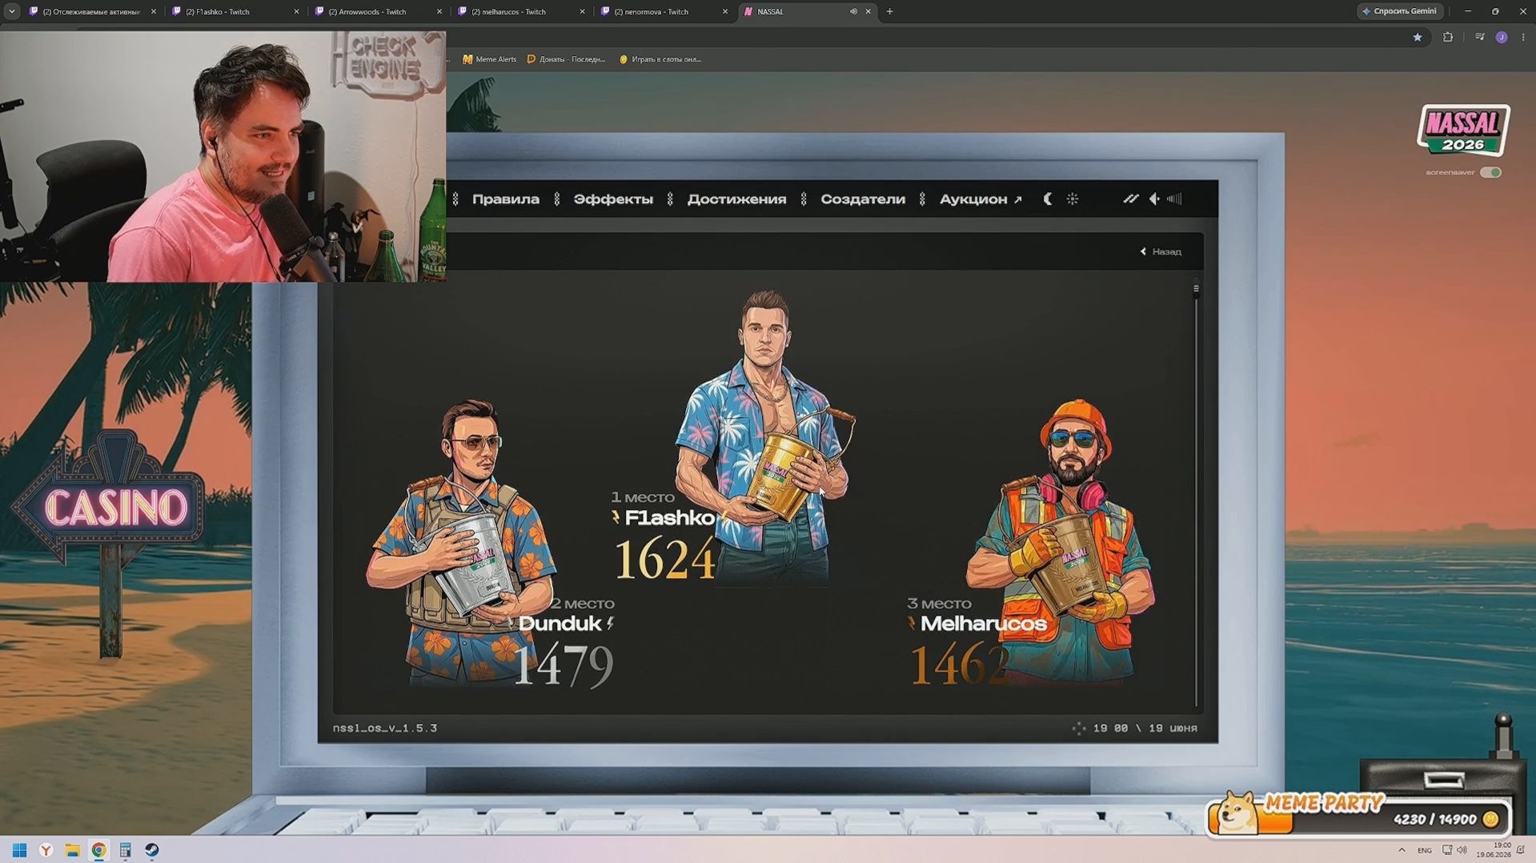The width and height of the screenshot is (1536, 863).
Task: Switch to the Arrowwoods - Twitch tab
Action: pyautogui.click(x=378, y=11)
